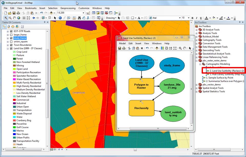Expand the Spatial Analyst Tools toolbox
The image size is (246, 157).
pos(197,88)
